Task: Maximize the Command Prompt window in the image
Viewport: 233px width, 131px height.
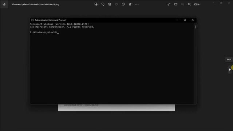Action: coord(185,20)
